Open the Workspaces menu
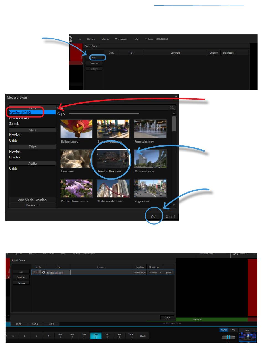Image resolution: width=263 pixels, height=348 pixels. click(x=121, y=39)
